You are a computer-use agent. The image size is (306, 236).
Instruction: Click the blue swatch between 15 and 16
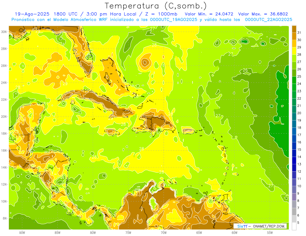(x=294, y=146)
